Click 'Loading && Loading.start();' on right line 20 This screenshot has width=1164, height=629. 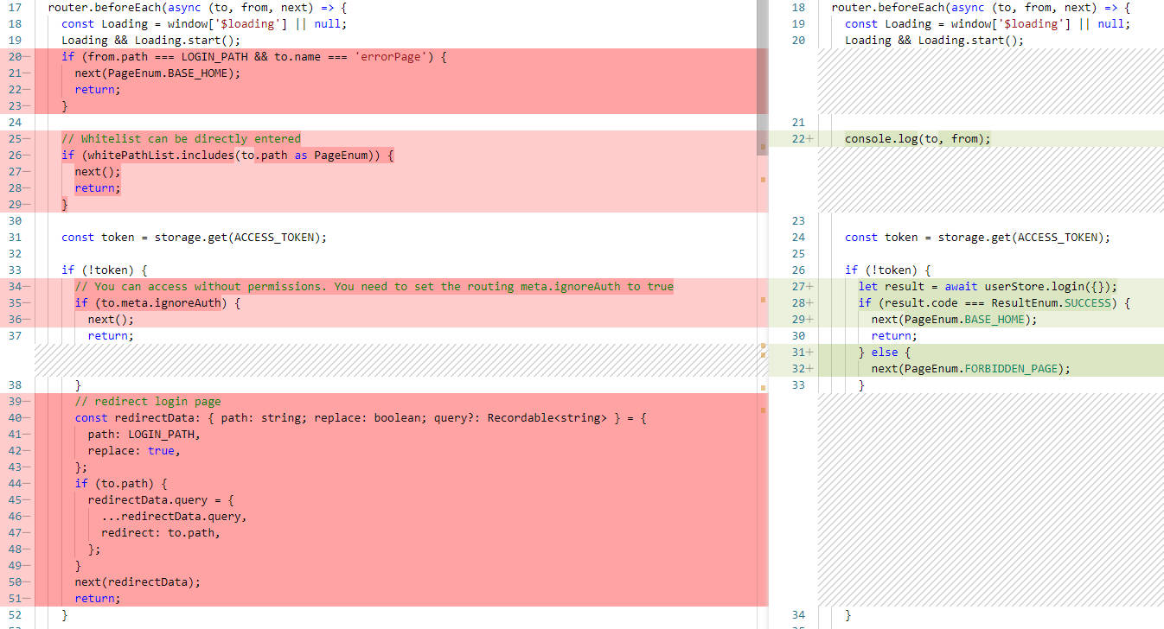coord(935,40)
